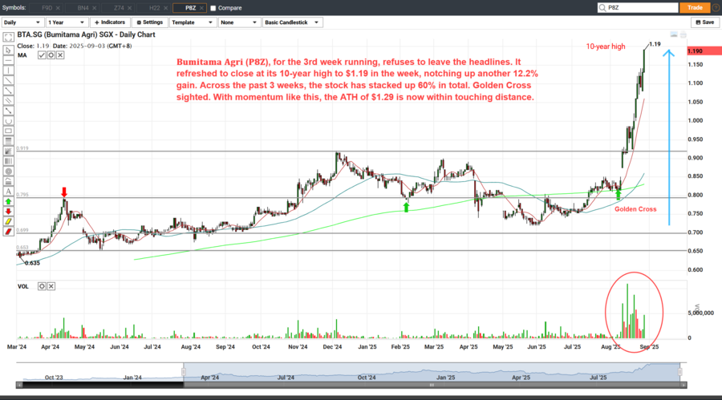Open MA indicator gear settings

(x=51, y=55)
